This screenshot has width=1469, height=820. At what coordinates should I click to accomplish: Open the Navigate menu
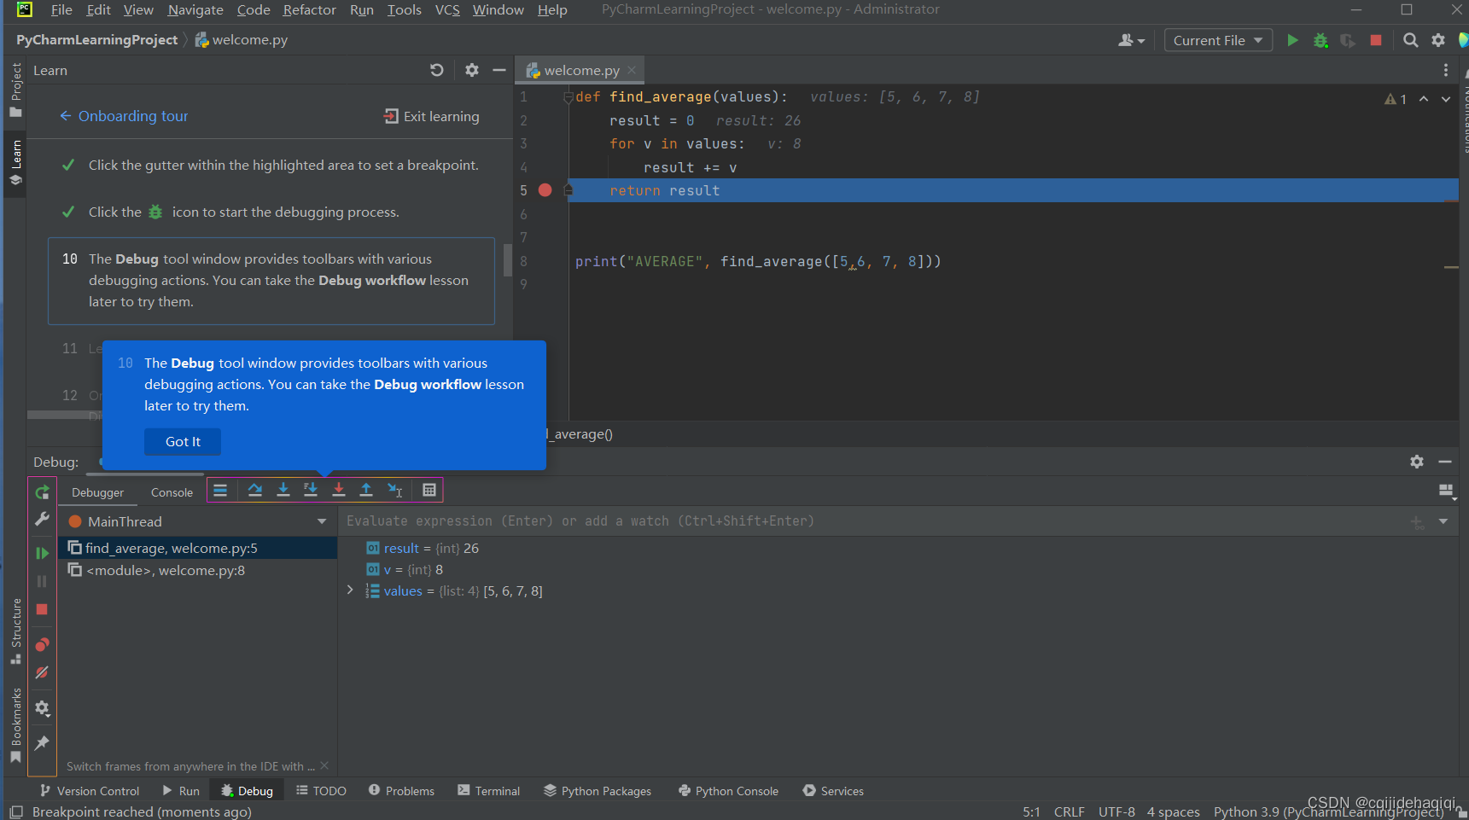(195, 9)
